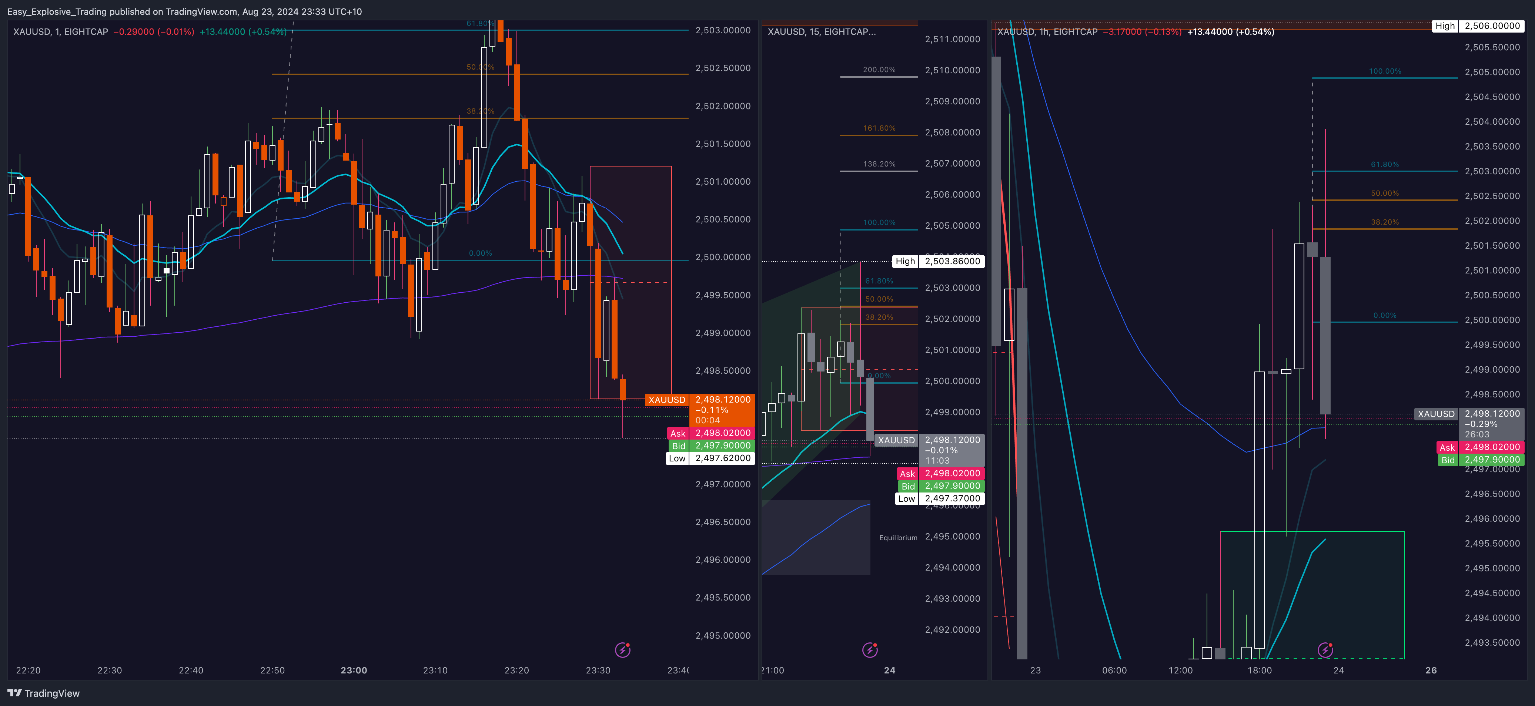The image size is (1535, 706).
Task: Click the High 2,503.86000 label in 15-minute chart
Action: [x=938, y=261]
